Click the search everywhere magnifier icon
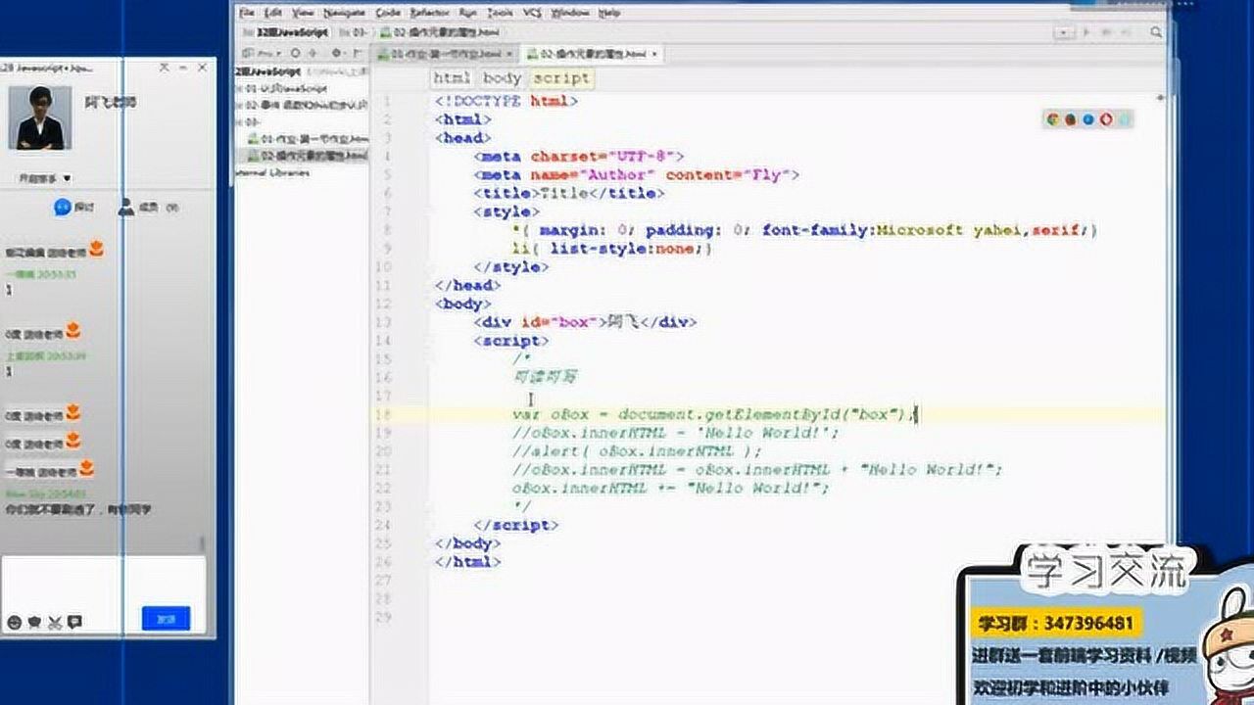The width and height of the screenshot is (1254, 705). coord(1157,32)
